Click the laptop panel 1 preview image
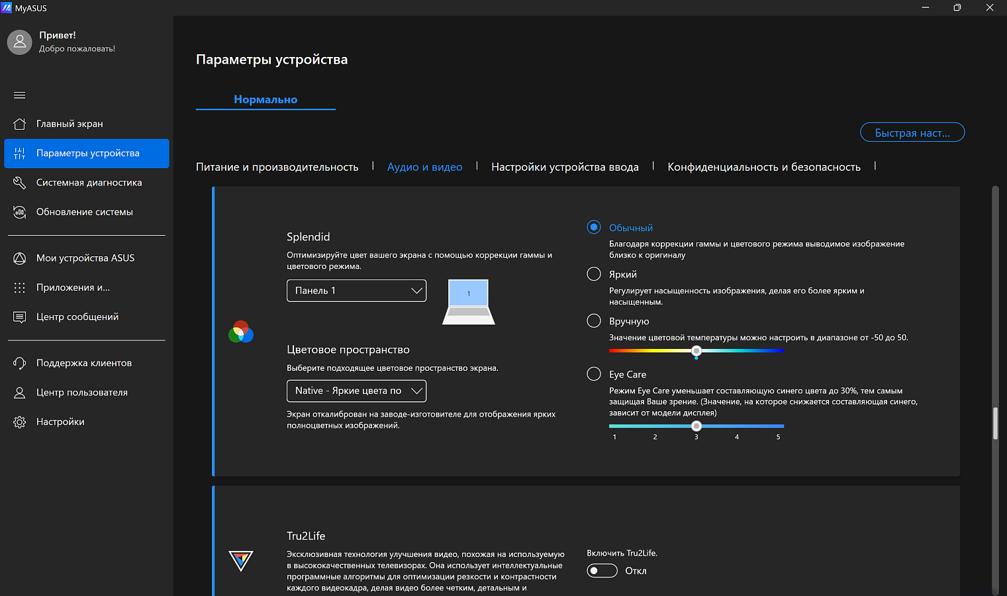 pos(469,302)
